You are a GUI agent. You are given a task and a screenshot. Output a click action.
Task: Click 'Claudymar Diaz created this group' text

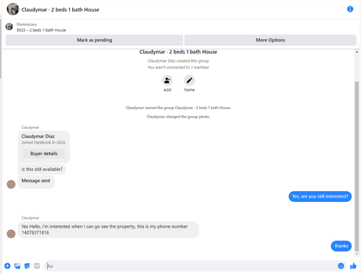(x=178, y=61)
